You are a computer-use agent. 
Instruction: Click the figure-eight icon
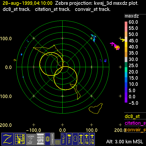[75, 139]
